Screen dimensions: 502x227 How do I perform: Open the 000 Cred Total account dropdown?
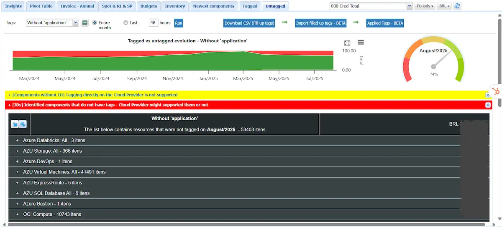tap(371, 6)
